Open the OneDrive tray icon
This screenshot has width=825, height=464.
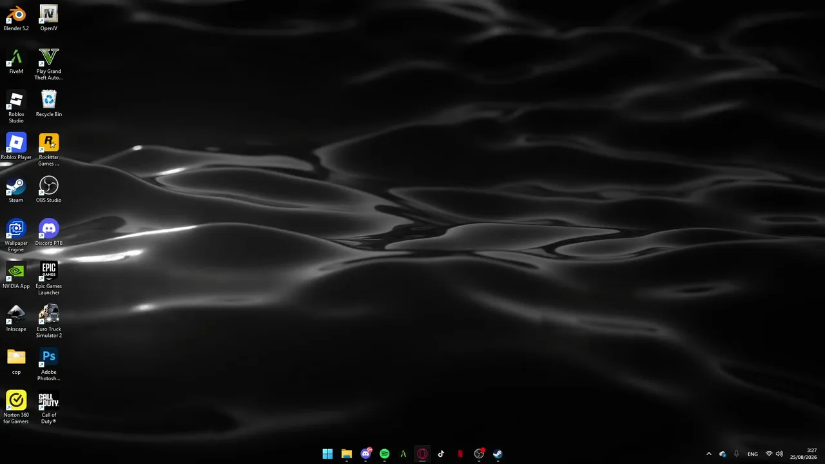[x=723, y=454]
